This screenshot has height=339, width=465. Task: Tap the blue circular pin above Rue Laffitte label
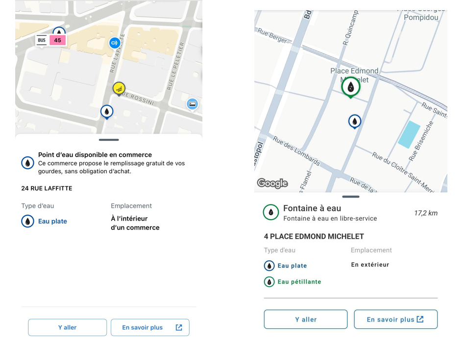pyautogui.click(x=115, y=43)
